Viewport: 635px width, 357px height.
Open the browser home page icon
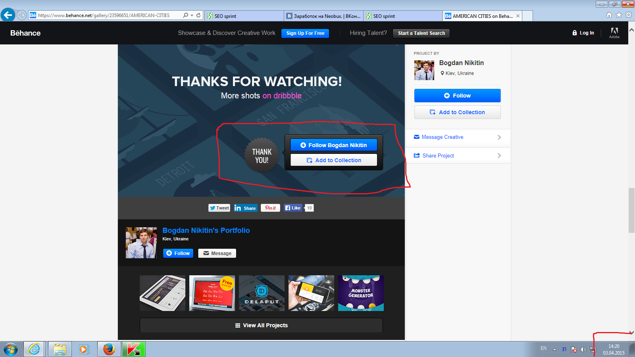coord(609,15)
